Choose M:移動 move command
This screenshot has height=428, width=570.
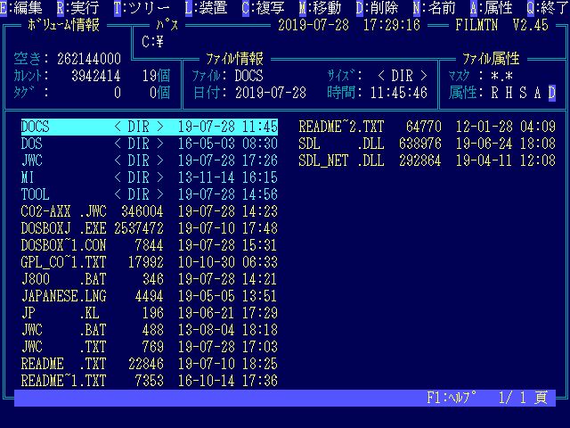pos(320,8)
